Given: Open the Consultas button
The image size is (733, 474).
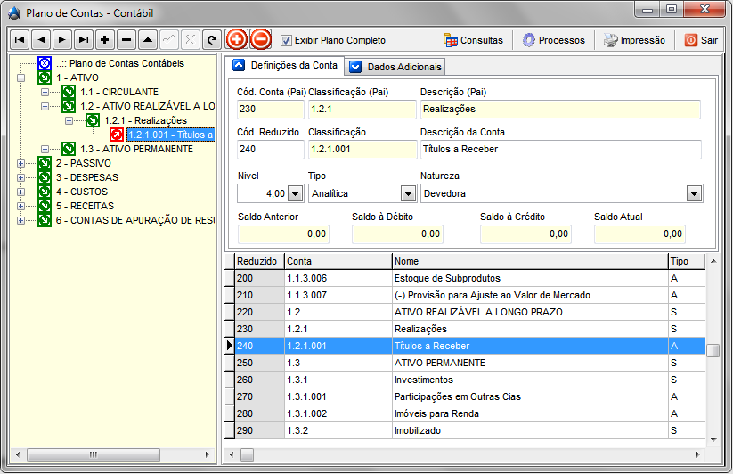Looking at the screenshot, I should point(473,40).
